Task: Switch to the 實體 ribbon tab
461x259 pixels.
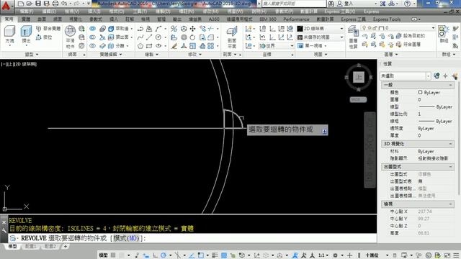Action: coord(26,19)
